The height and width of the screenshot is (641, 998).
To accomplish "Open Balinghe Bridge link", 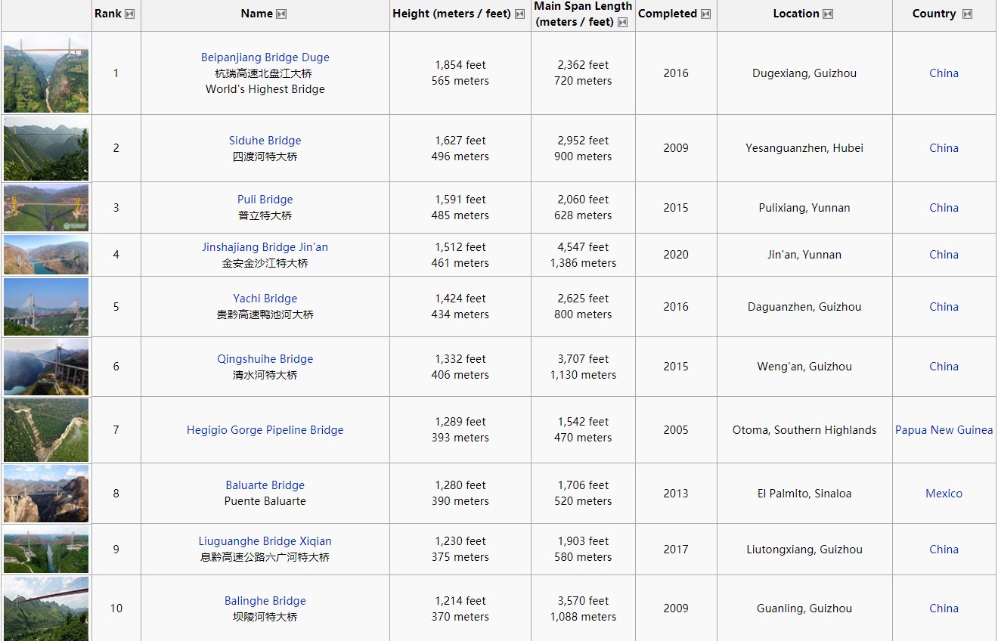I will click(x=265, y=601).
